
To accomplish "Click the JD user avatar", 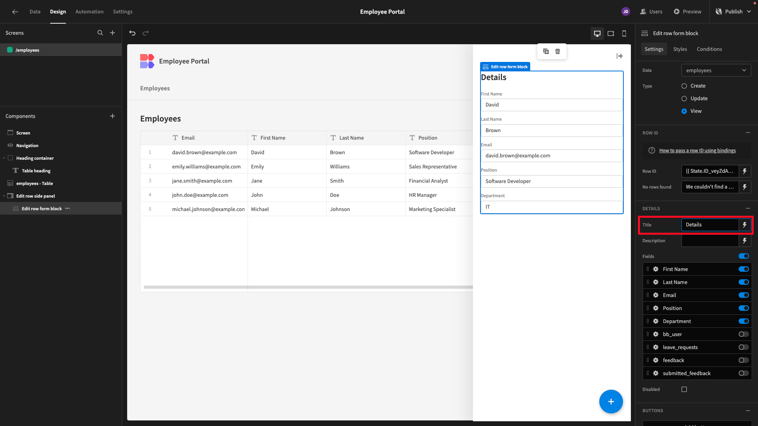I will [626, 12].
